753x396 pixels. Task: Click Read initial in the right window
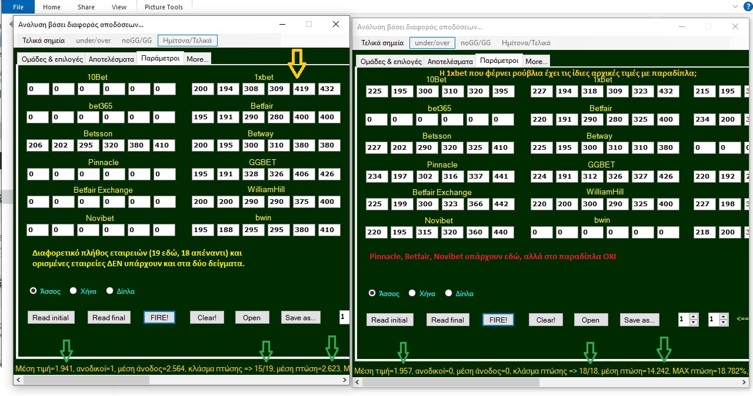tap(389, 320)
